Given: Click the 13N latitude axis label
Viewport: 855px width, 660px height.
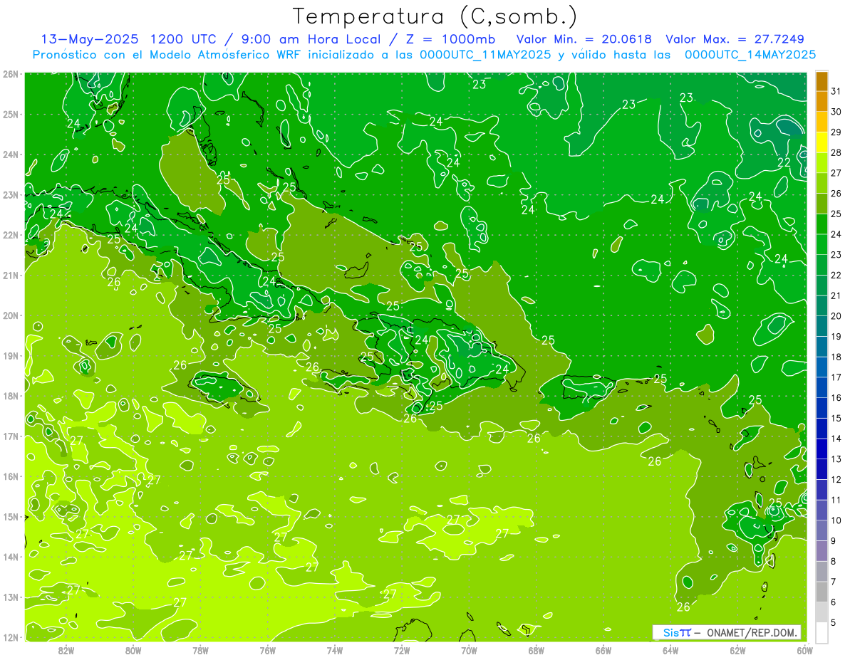Looking at the screenshot, I should pos(10,597).
